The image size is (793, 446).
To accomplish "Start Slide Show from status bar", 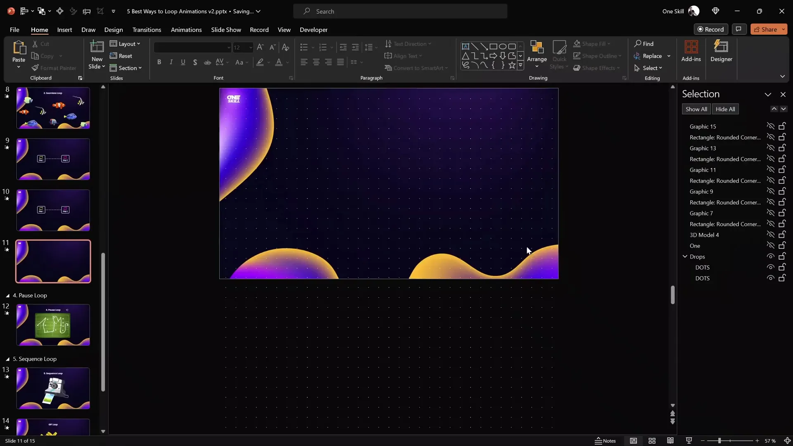I will [x=689, y=441].
